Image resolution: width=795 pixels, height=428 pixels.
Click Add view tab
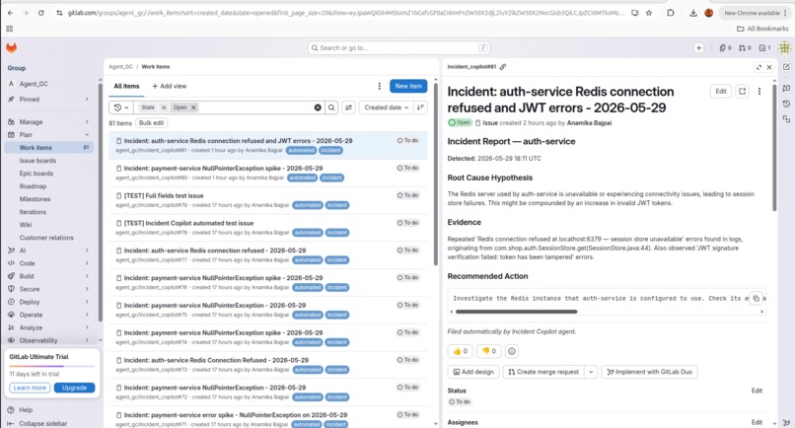[x=170, y=86]
